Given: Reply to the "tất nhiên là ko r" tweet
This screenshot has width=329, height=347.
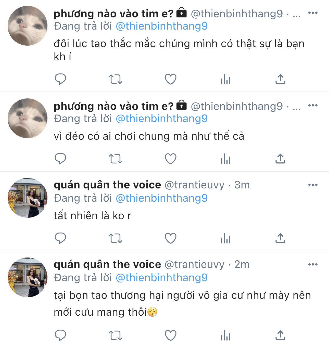Looking at the screenshot, I should 60,238.
